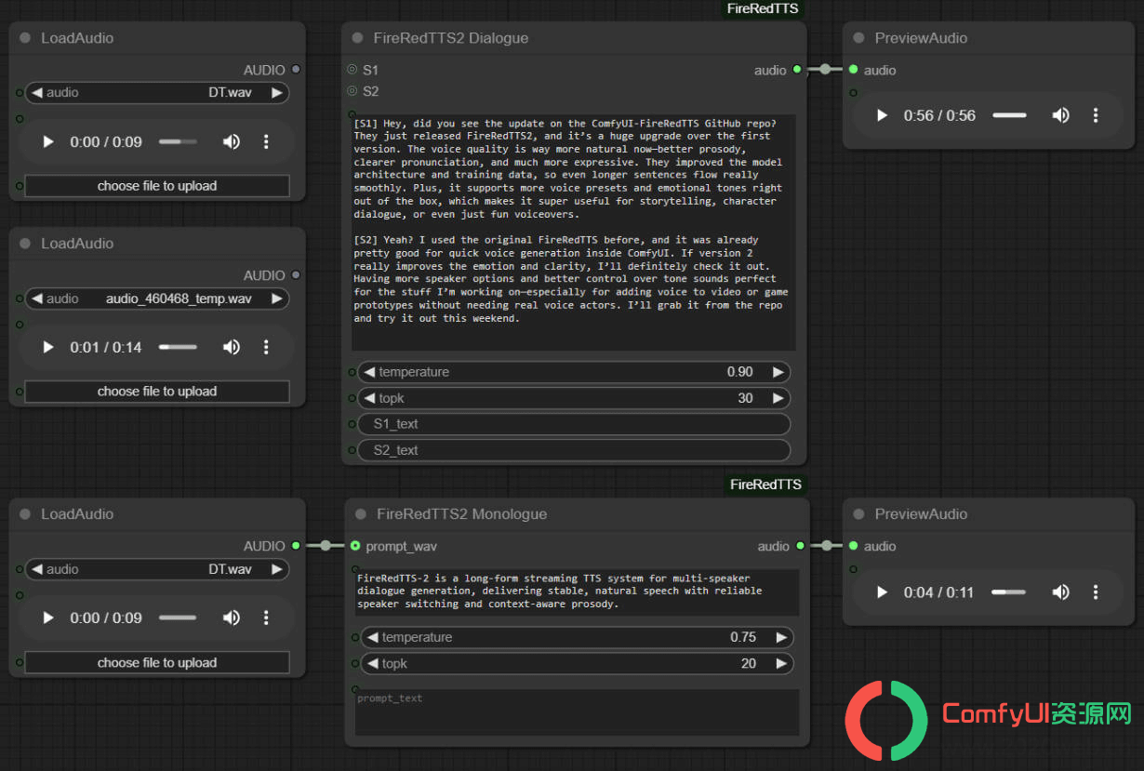Decrease Dialogue temperature with left arrow

[369, 372]
